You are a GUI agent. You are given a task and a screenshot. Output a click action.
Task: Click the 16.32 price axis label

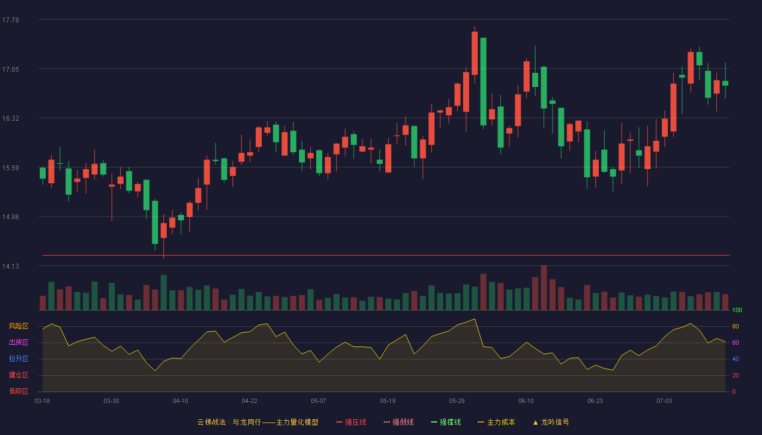coord(10,119)
